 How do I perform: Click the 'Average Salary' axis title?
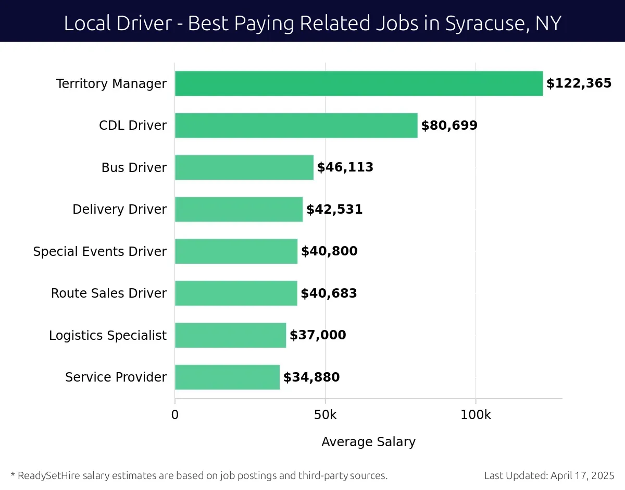(x=369, y=442)
